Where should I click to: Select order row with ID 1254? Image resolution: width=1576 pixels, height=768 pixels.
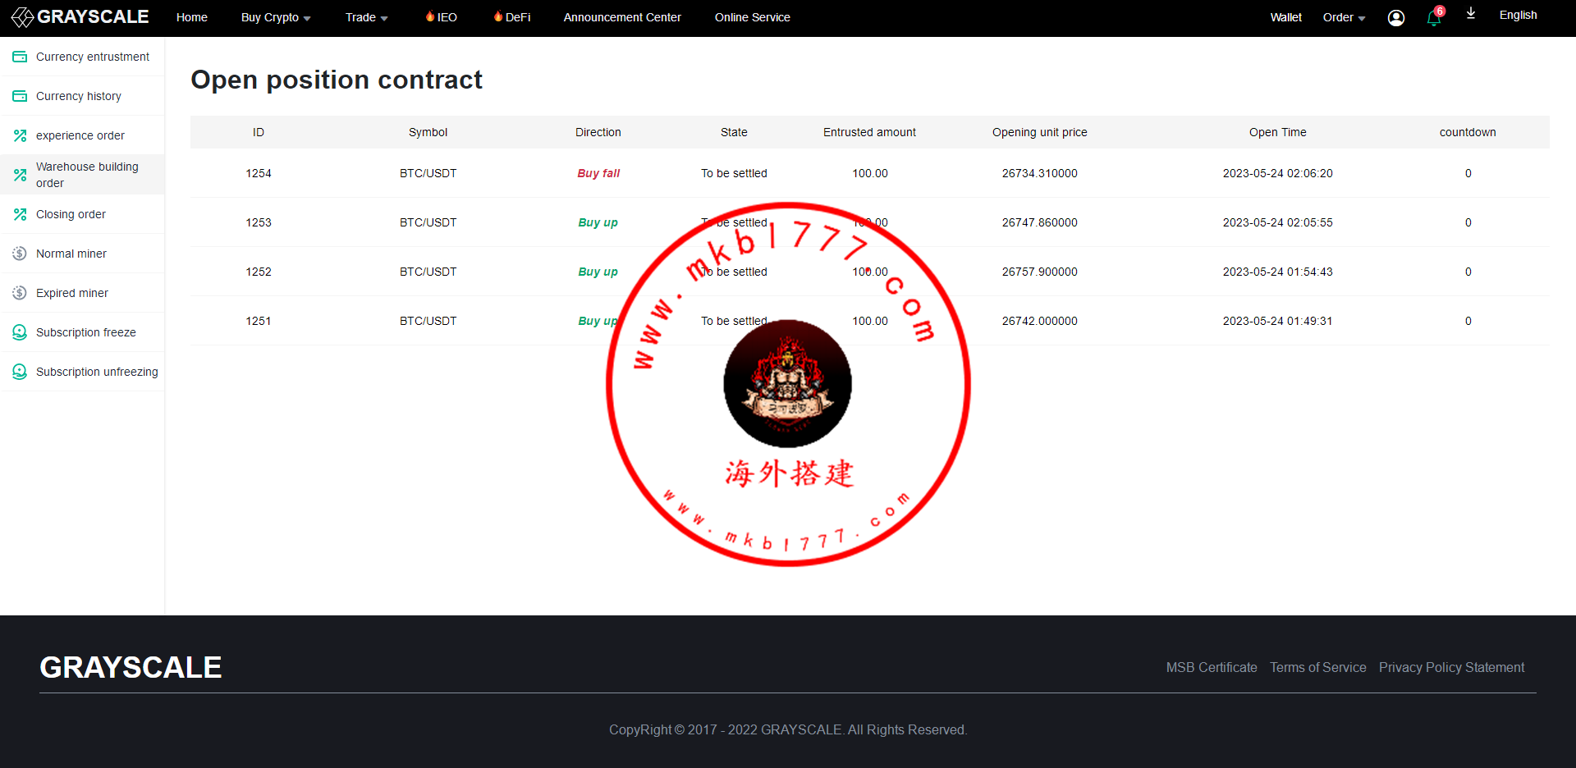tap(869, 173)
